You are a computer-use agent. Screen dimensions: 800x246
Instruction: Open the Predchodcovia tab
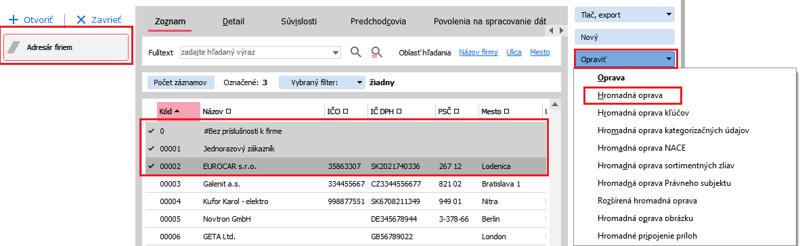coord(378,22)
